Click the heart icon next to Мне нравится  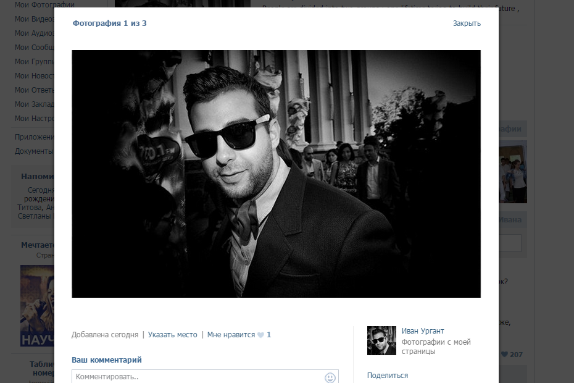[260, 335]
